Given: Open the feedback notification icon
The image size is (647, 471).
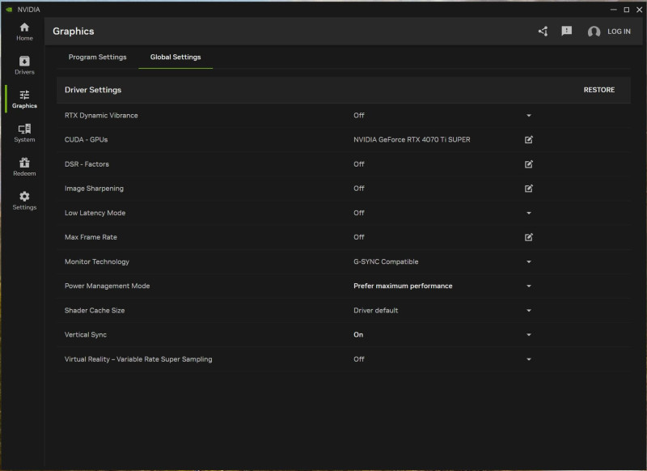Looking at the screenshot, I should [567, 32].
